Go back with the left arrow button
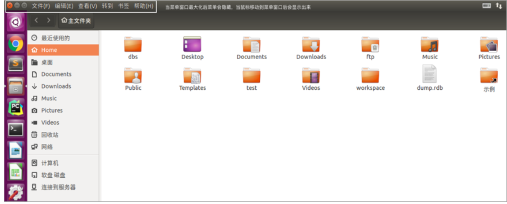This screenshot has width=507, height=204. [x=36, y=20]
